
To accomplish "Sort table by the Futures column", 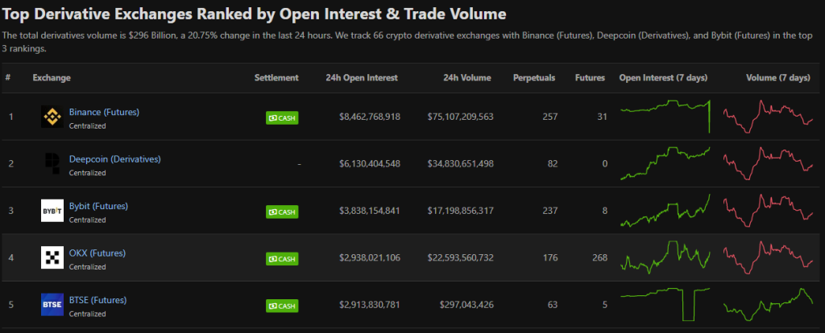I will [x=590, y=78].
